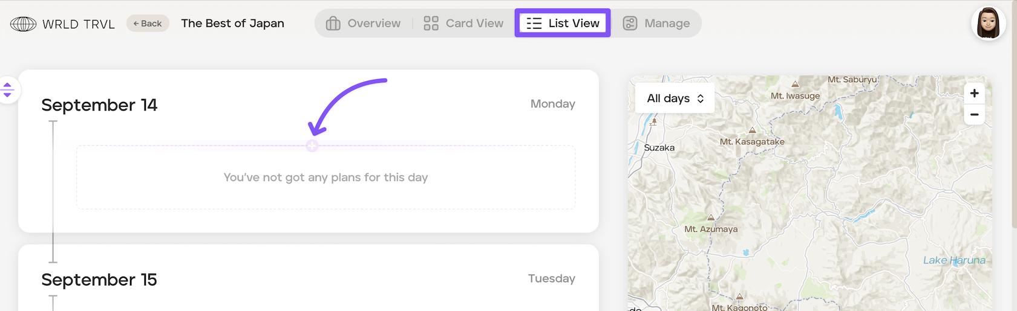Click the empty plans placeholder for September 14
This screenshot has width=1017, height=311.
coord(325,178)
